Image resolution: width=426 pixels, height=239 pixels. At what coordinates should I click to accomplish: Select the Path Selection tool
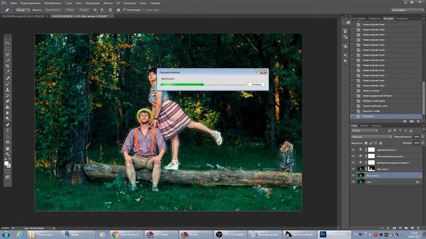7,136
